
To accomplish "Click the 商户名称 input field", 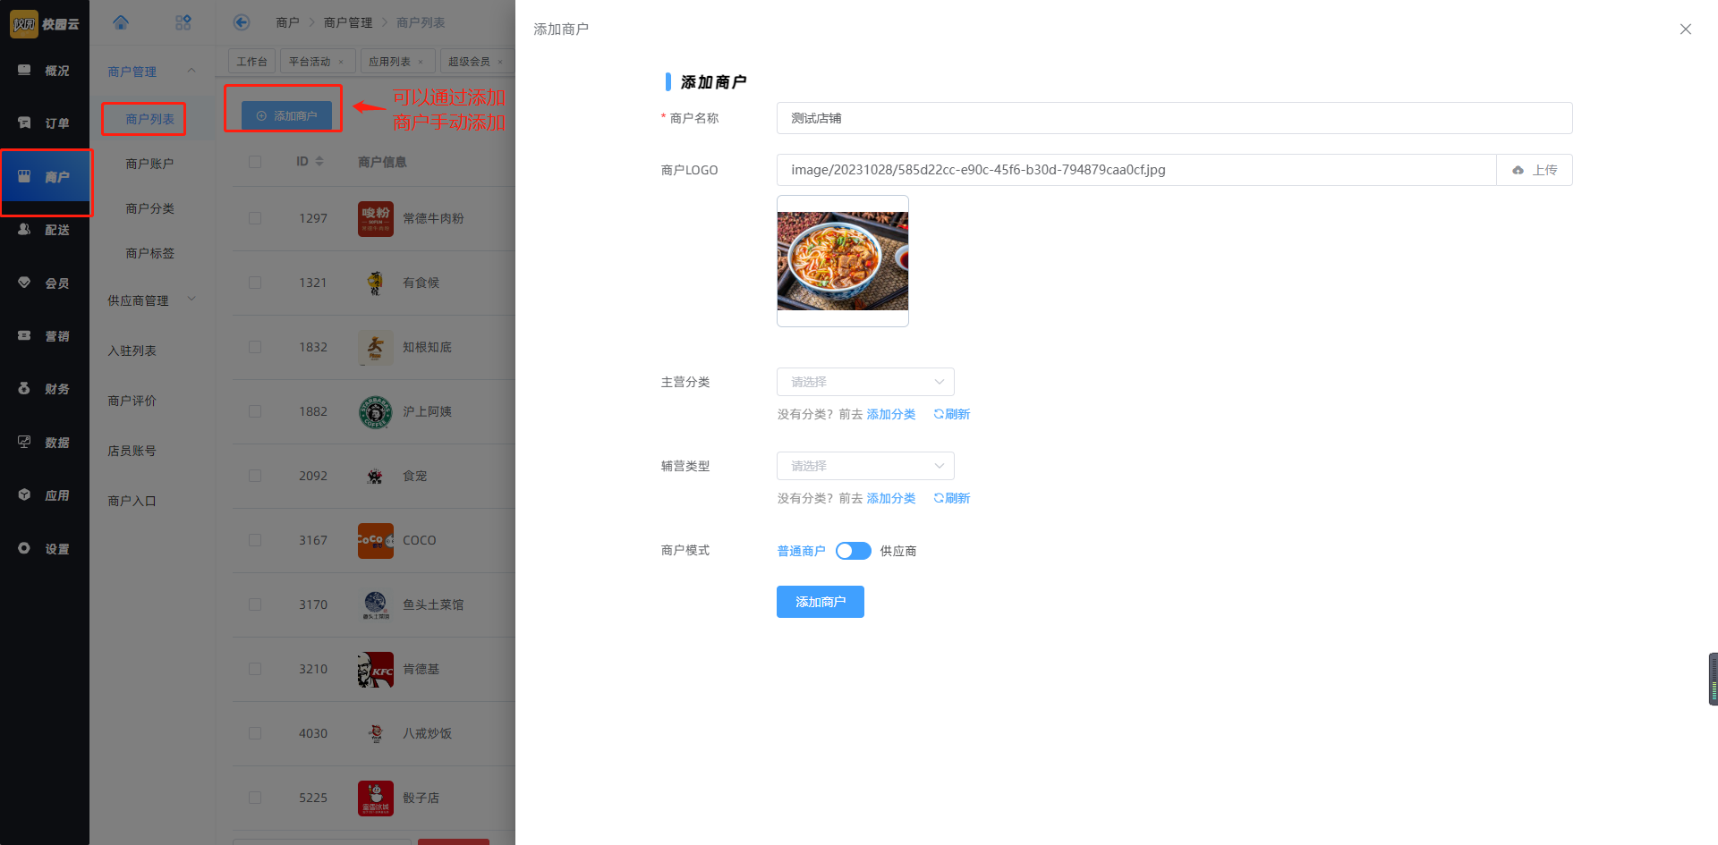I will pos(1173,118).
